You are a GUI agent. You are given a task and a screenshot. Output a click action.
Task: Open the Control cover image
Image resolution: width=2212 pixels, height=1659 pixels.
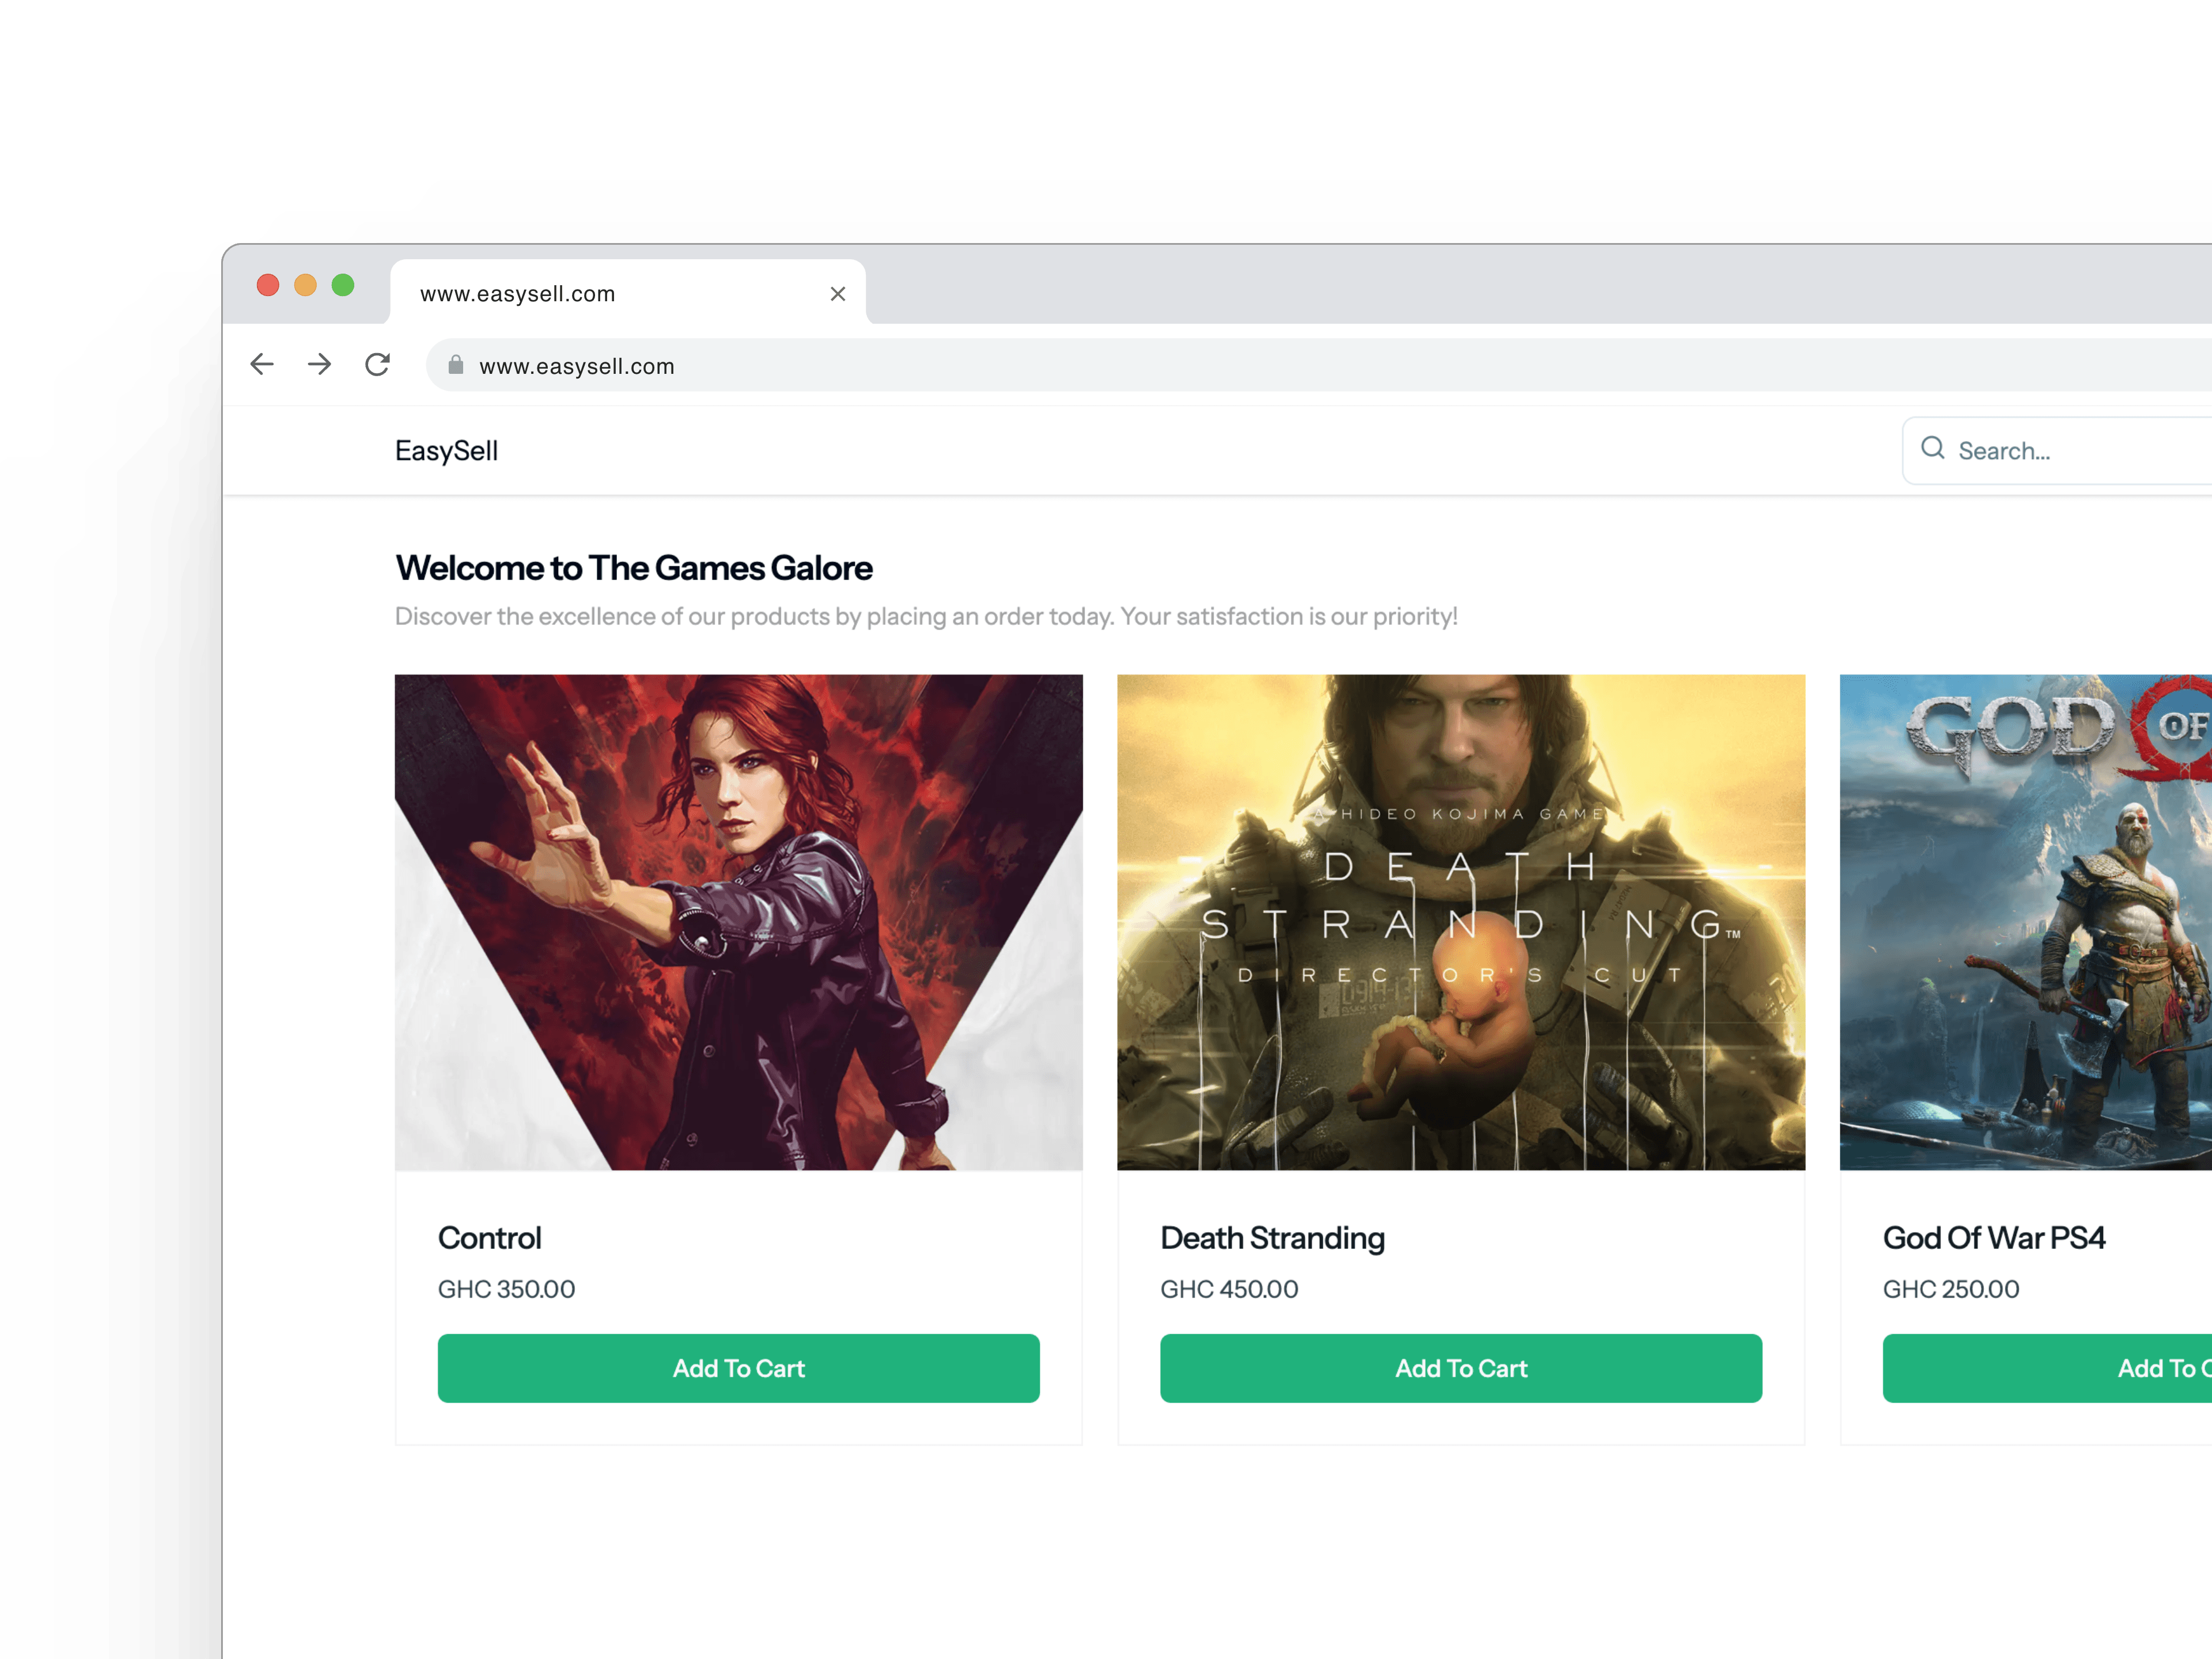coord(738,922)
